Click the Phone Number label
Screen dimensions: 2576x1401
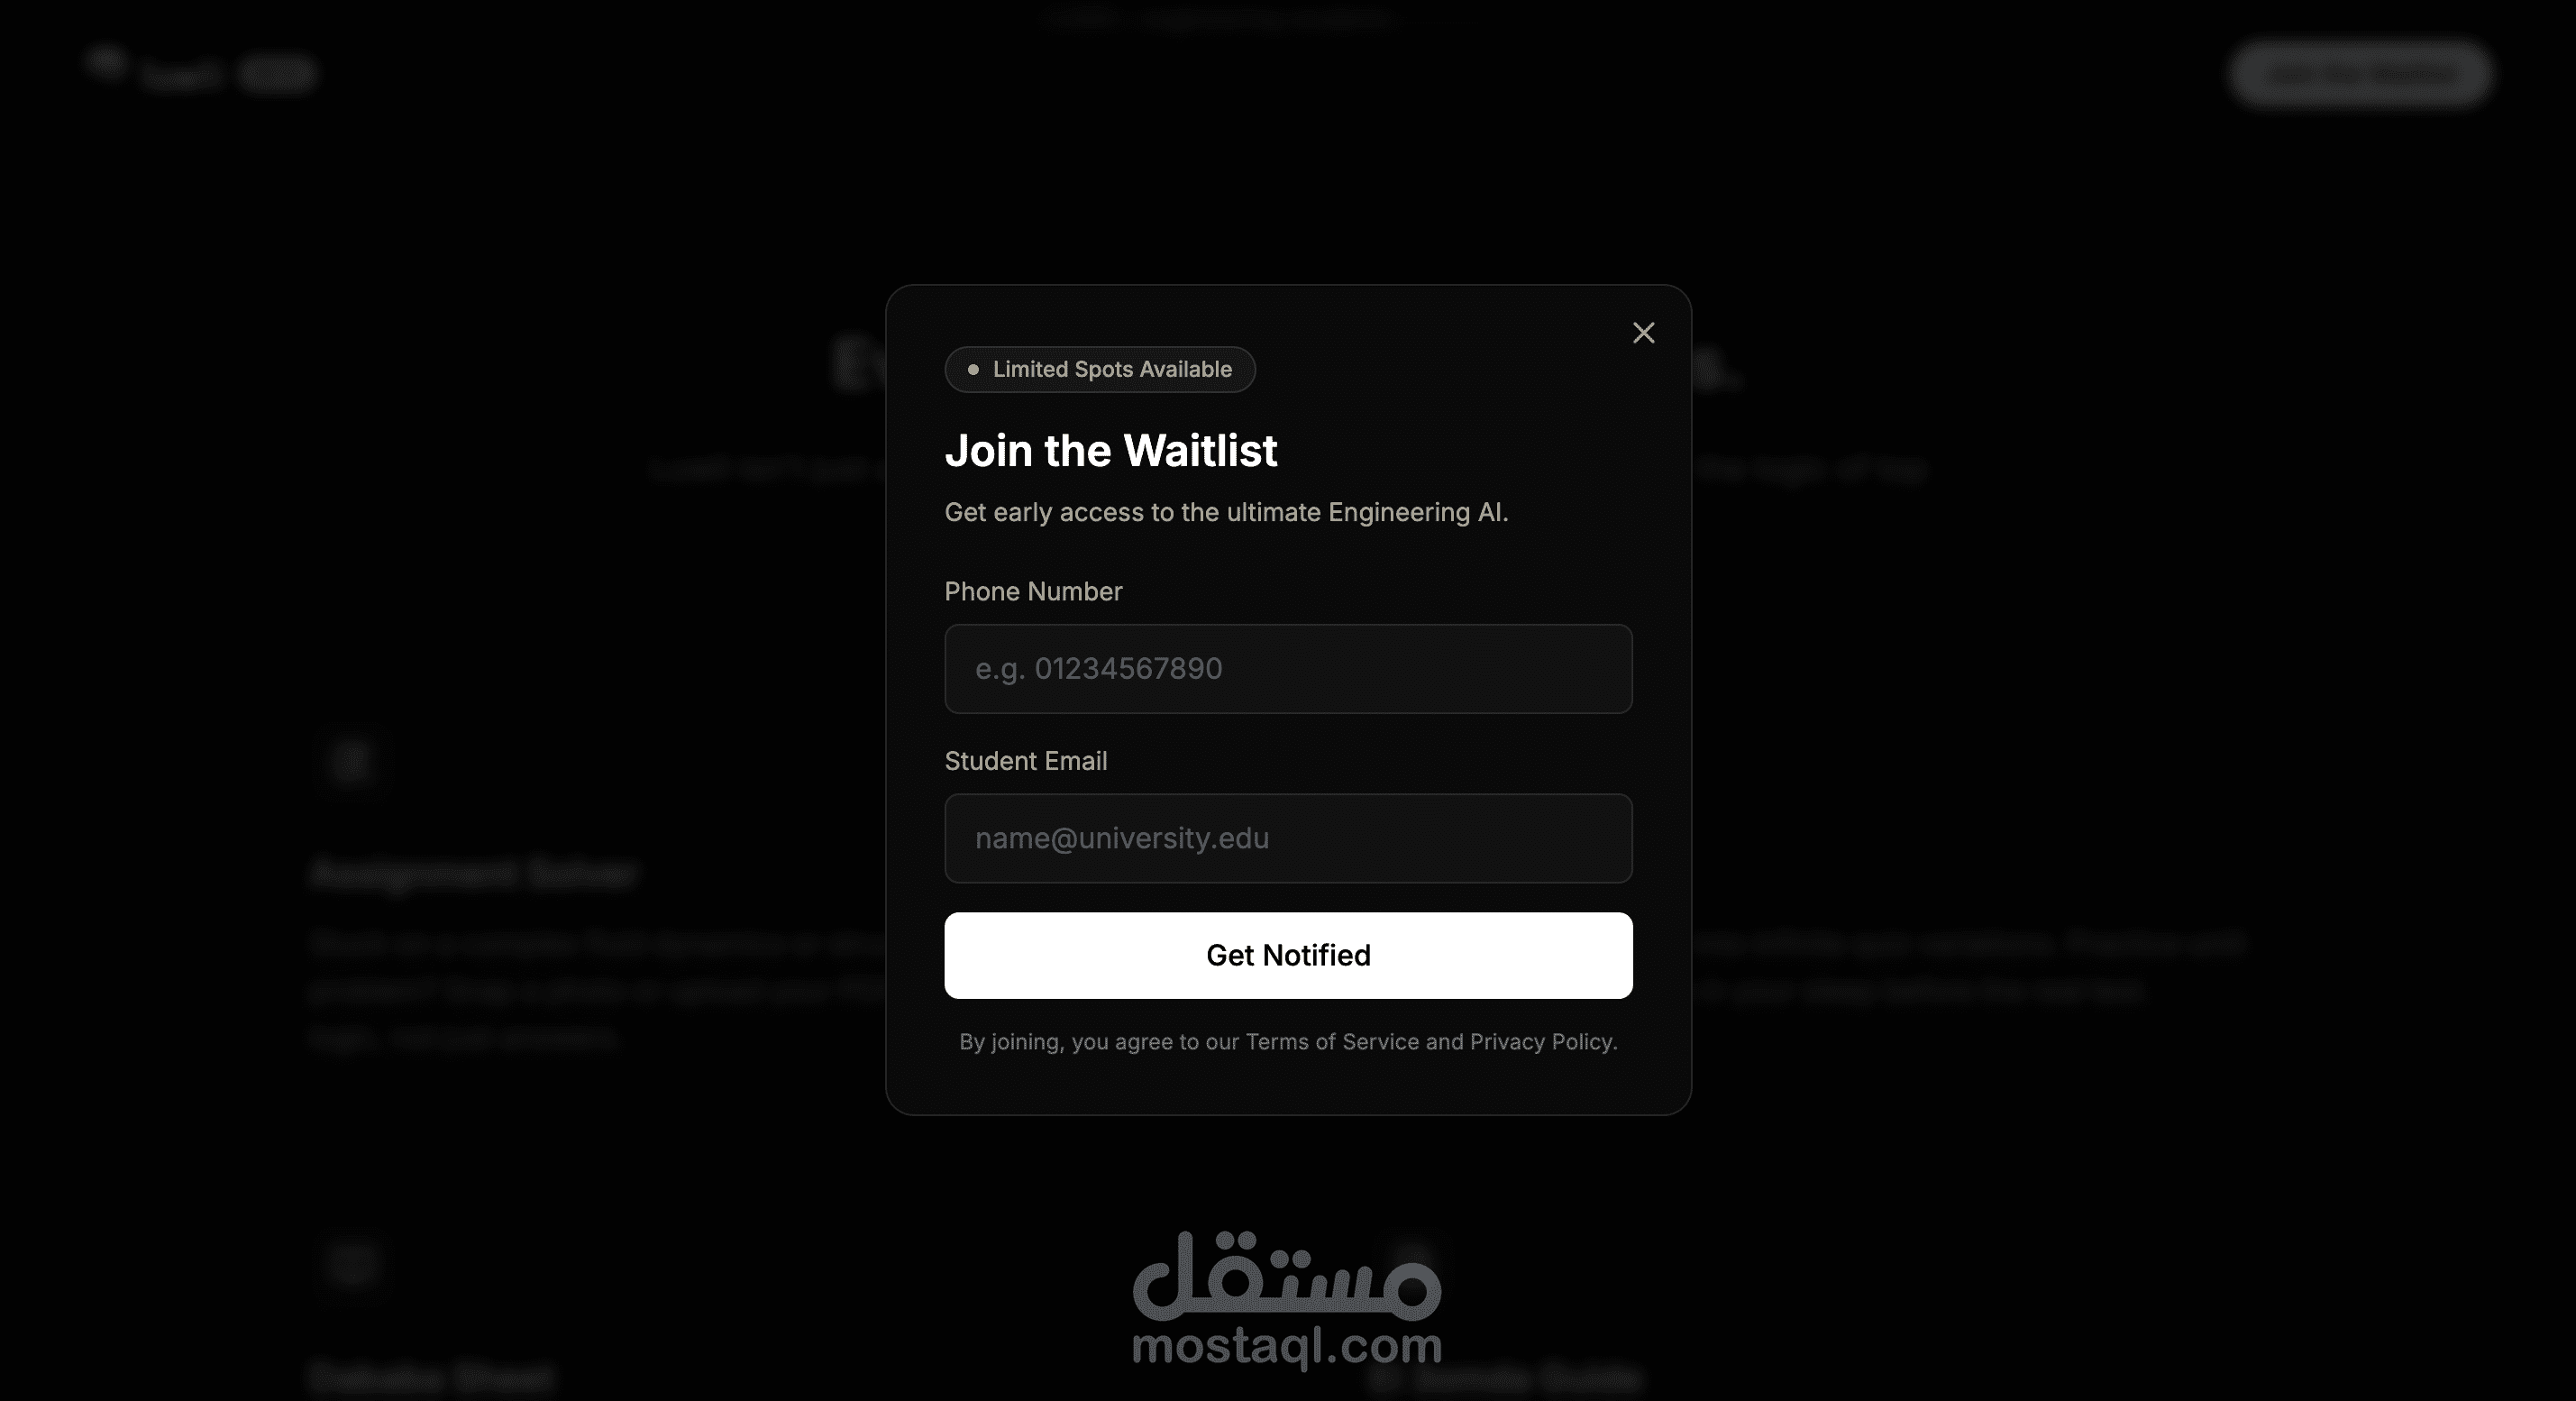click(x=1033, y=591)
